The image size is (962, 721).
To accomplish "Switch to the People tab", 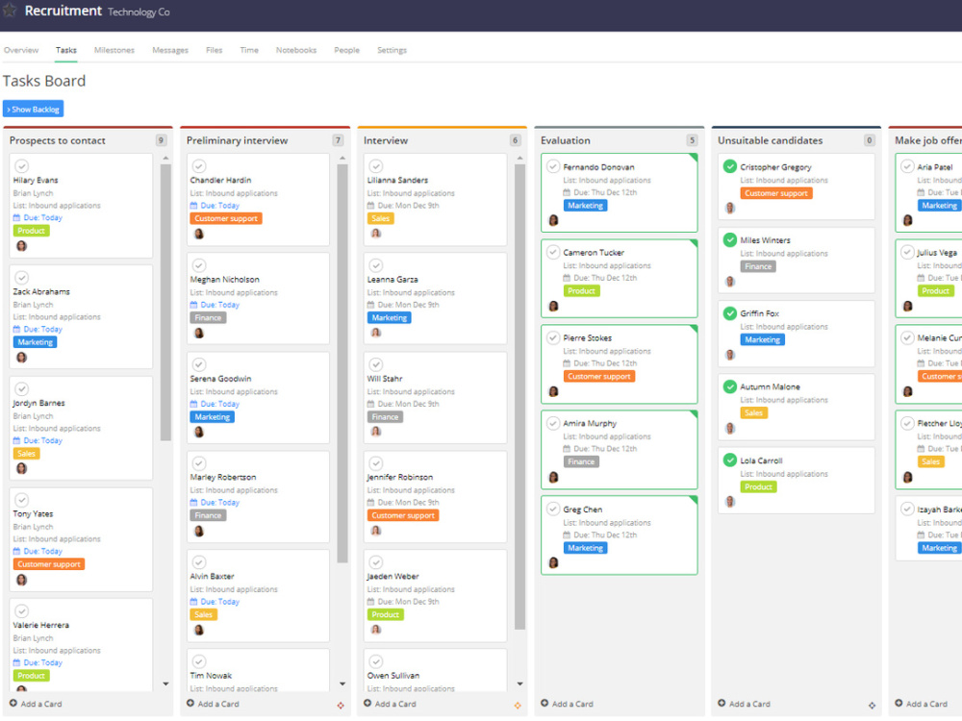I will pyautogui.click(x=346, y=50).
